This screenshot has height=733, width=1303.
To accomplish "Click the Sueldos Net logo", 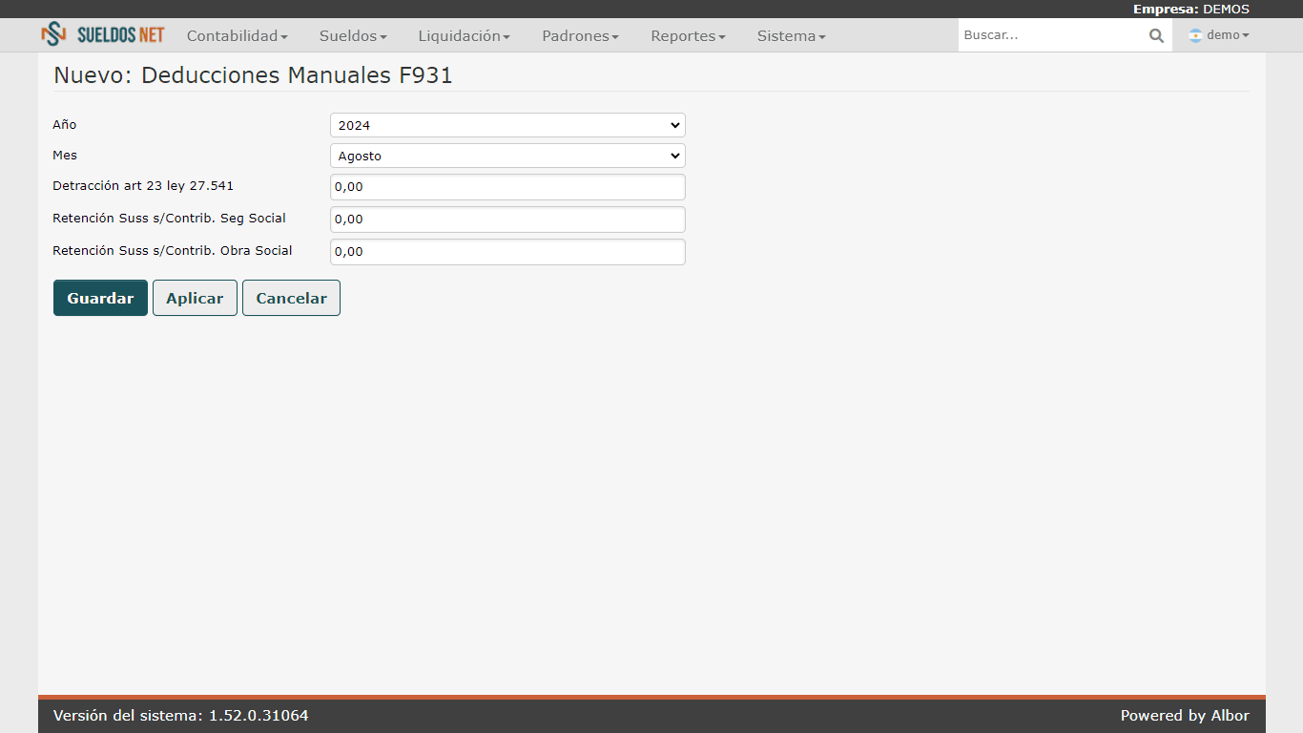I will (x=103, y=35).
